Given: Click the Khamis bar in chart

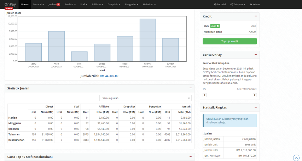Looking at the screenshot, I should click(148, 40).
